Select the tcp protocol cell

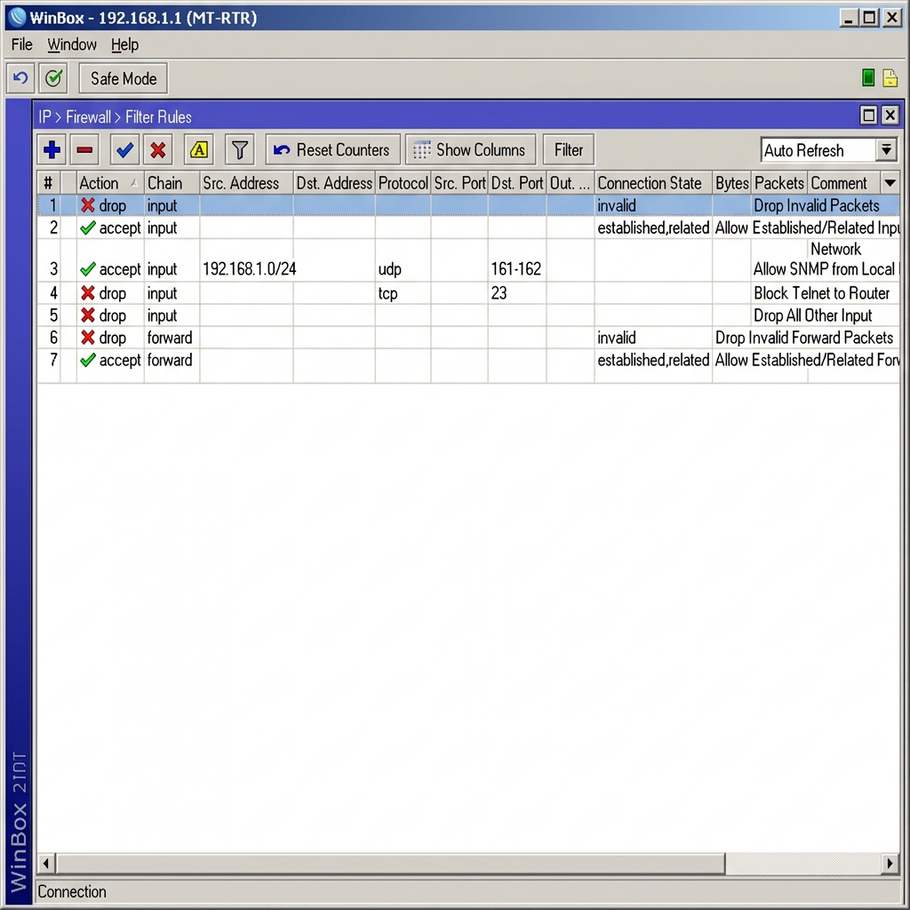coord(387,293)
